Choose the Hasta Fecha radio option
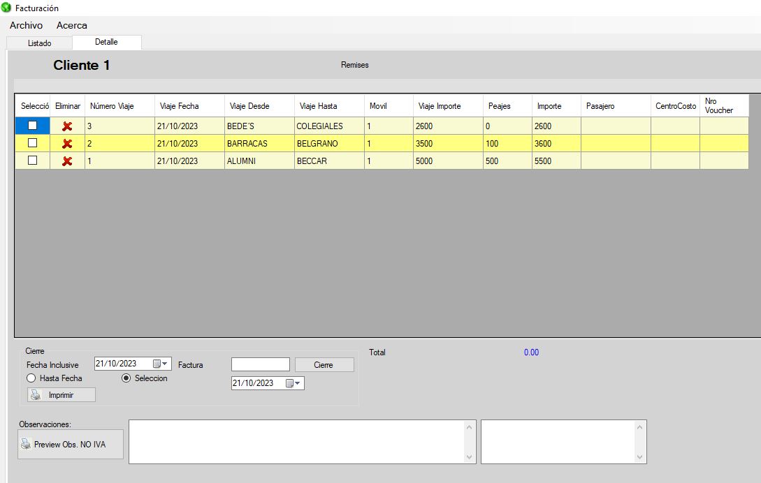Screen dimensions: 761x483 [31, 378]
